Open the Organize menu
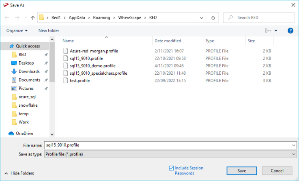 point(17,30)
